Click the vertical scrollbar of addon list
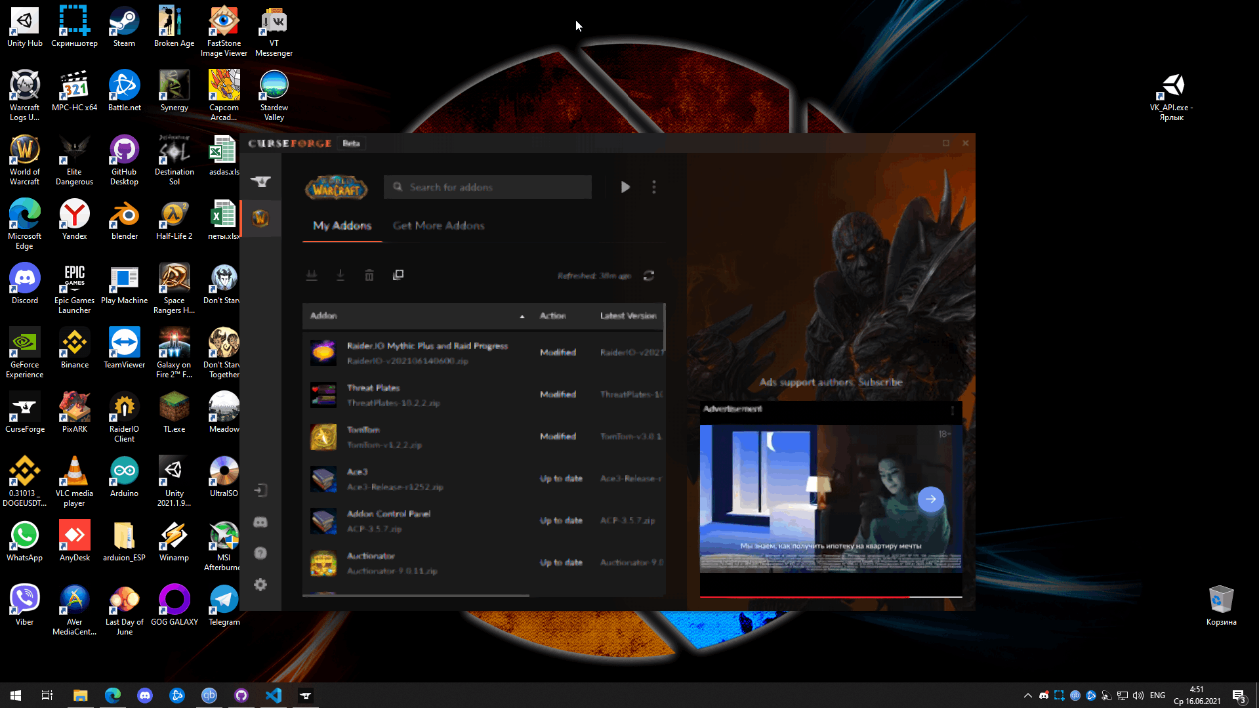The height and width of the screenshot is (708, 1259). tap(664, 327)
